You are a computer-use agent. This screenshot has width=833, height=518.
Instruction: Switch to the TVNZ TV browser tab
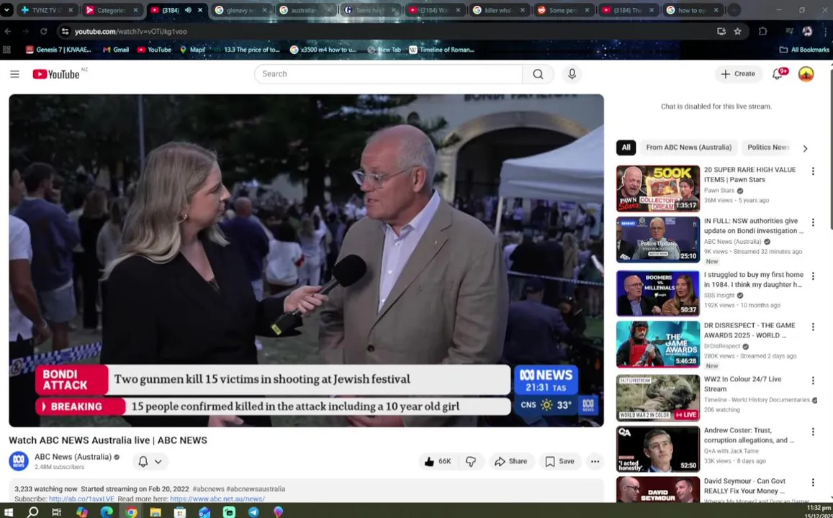(47, 10)
